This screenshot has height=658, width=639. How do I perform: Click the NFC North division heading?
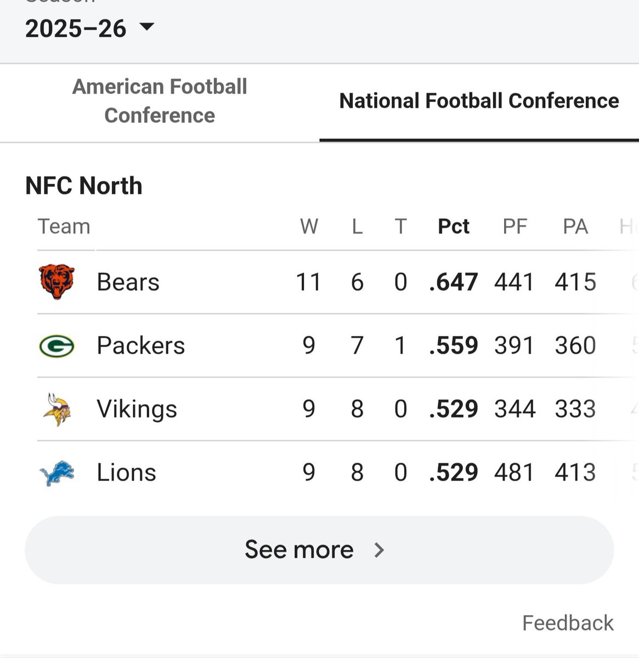click(84, 186)
